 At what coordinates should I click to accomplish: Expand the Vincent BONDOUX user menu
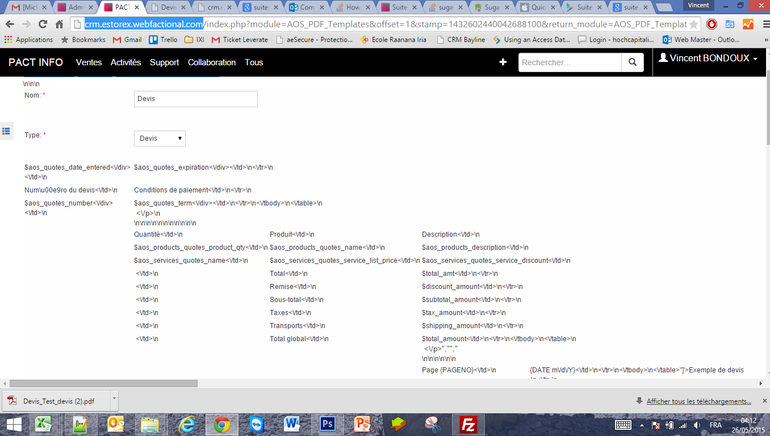(x=708, y=58)
